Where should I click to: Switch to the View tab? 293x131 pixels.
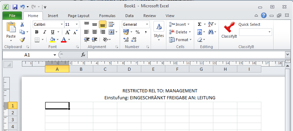point(170,16)
